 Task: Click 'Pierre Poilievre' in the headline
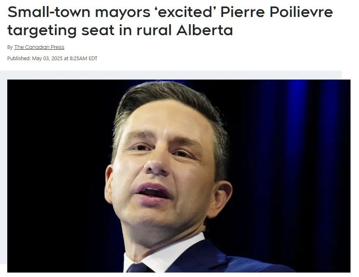(x=276, y=12)
